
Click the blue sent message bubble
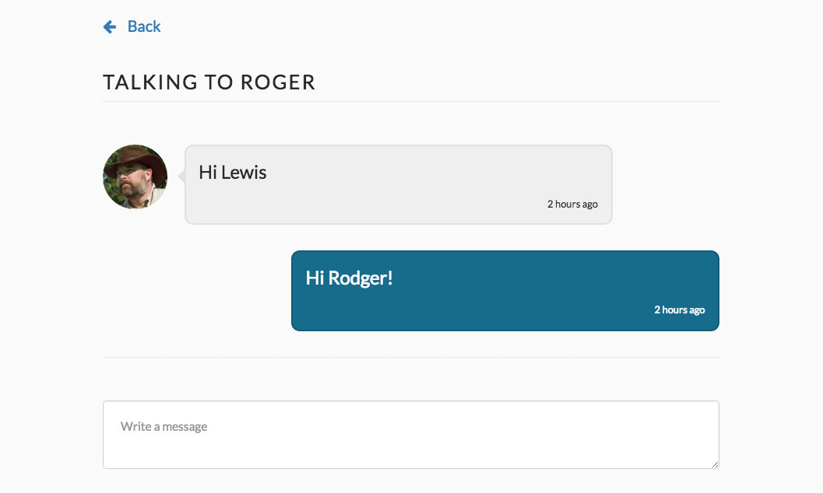click(x=505, y=291)
